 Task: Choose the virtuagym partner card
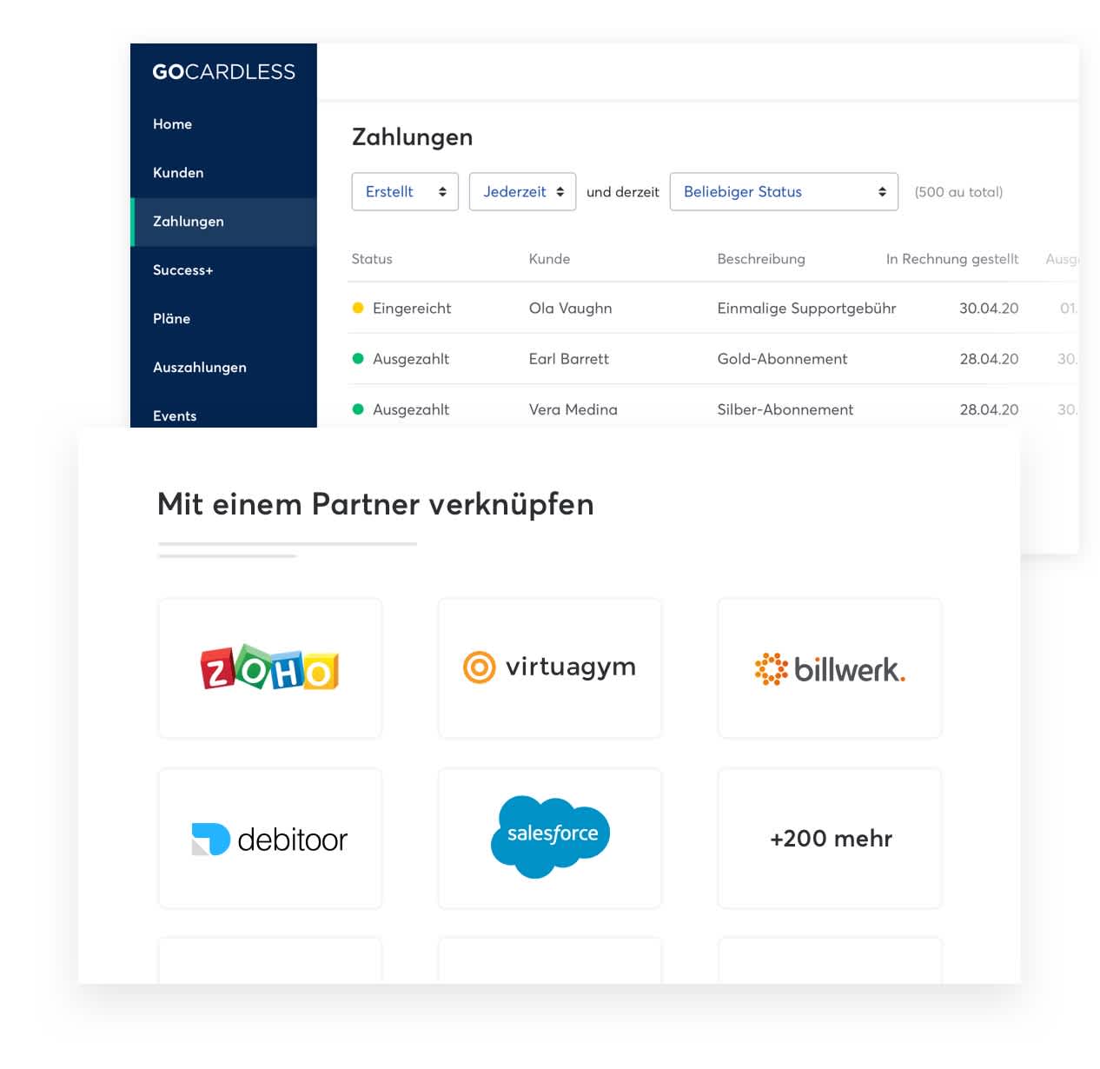point(550,668)
